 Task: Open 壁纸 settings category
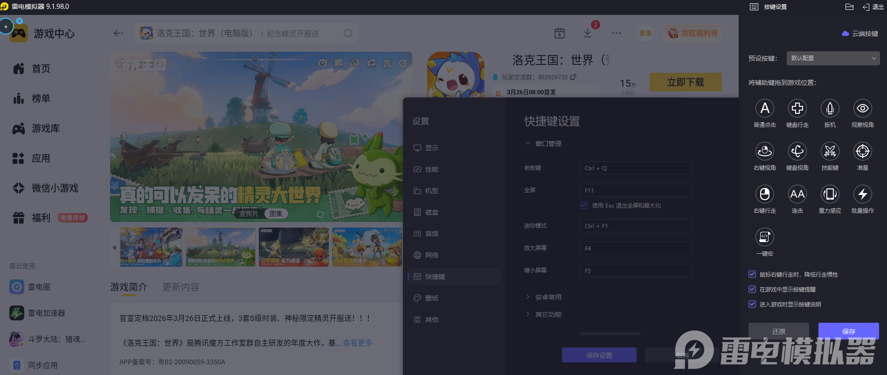pyautogui.click(x=454, y=298)
